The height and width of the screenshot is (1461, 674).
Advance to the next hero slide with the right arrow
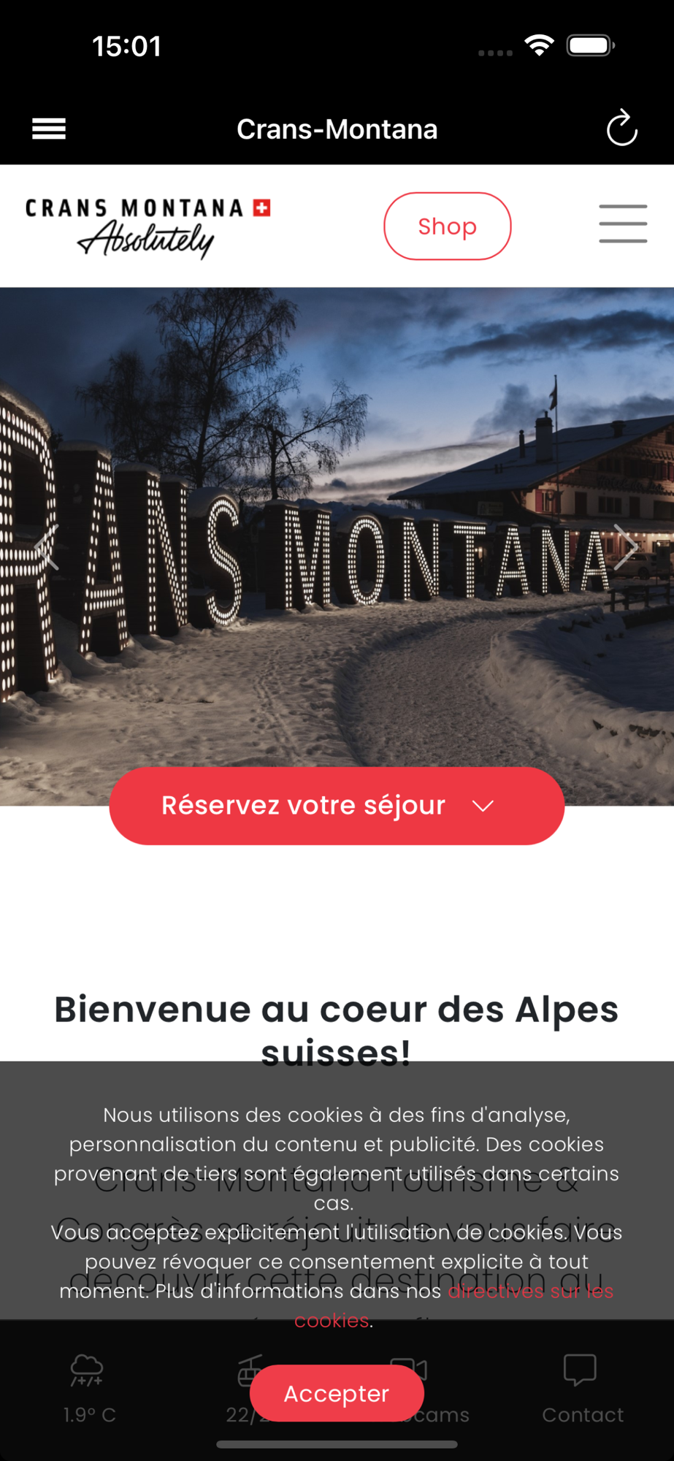626,546
